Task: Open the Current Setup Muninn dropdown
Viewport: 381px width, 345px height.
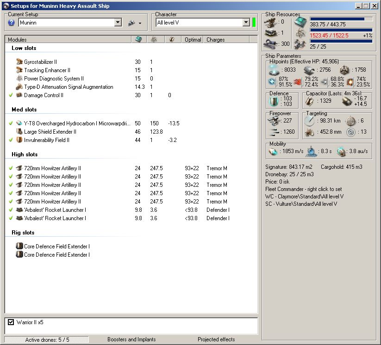Action: point(118,23)
